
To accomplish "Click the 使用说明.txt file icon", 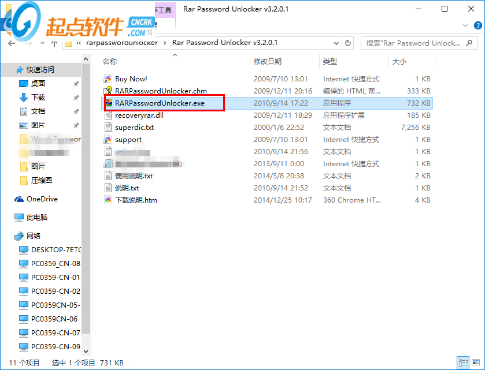I will point(108,175).
